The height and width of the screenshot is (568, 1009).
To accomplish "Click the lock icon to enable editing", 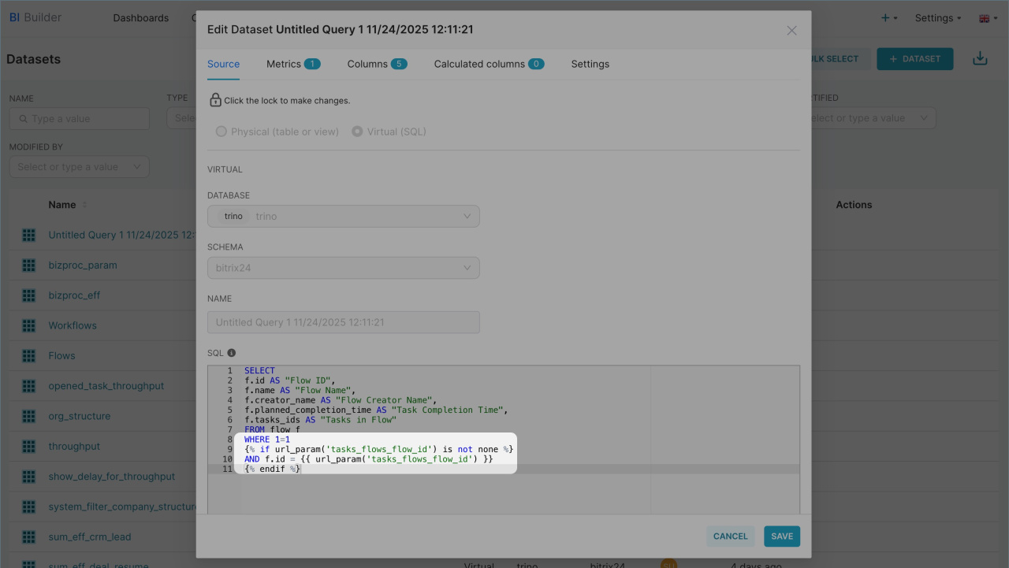I will click(215, 100).
